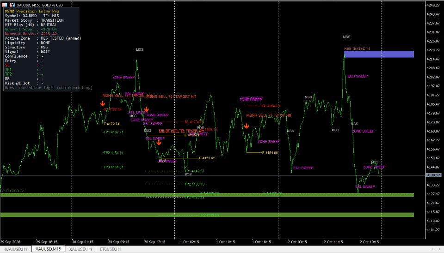Select the sell arrow below MSNR SELL 73 label
The image size is (444, 253).
coord(247,126)
